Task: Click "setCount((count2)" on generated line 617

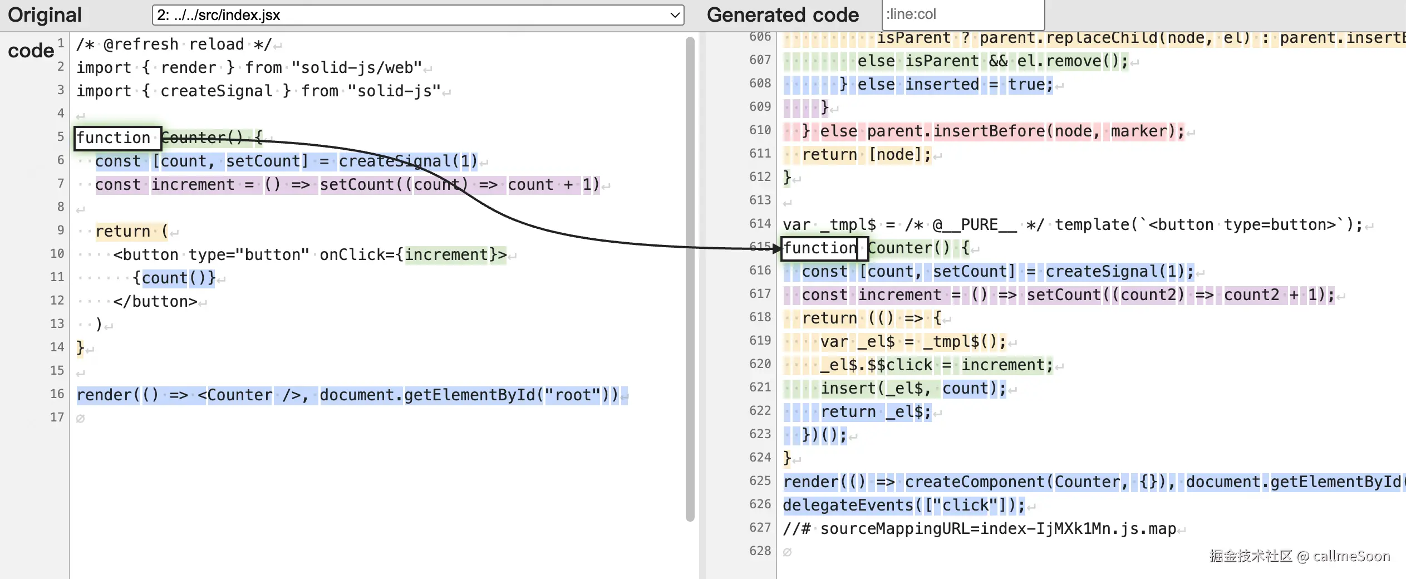Action: [x=1105, y=295]
